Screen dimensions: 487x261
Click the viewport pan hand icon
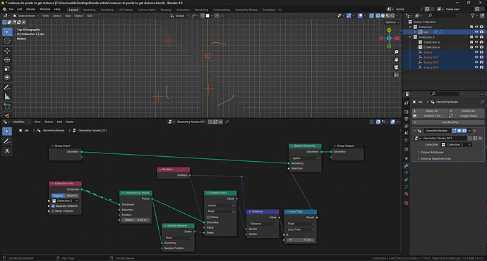click(x=396, y=60)
